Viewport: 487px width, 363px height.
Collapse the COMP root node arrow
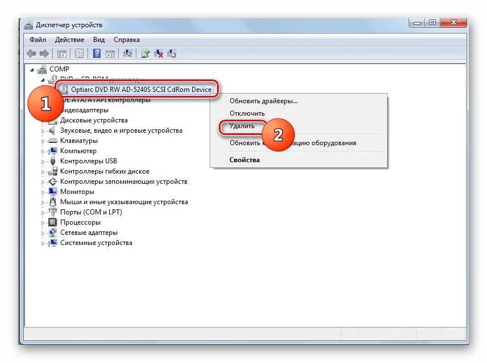(x=32, y=70)
